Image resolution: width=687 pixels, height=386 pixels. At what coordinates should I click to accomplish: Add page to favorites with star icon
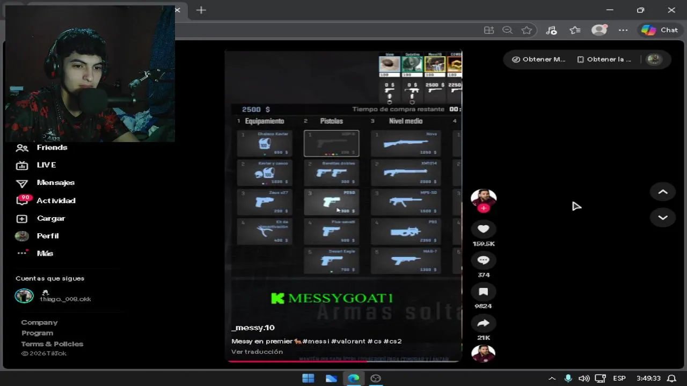(x=527, y=30)
